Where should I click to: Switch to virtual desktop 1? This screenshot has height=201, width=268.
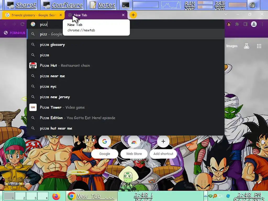[9, 196]
